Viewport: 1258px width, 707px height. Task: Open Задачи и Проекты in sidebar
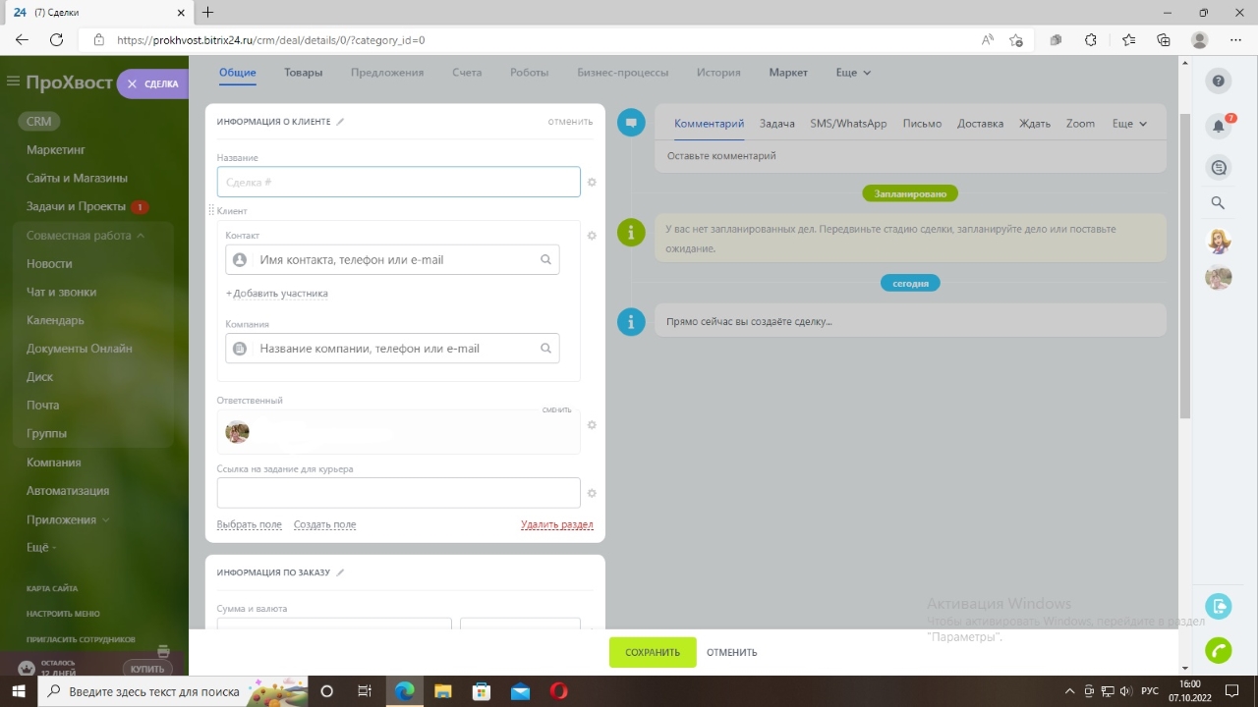click(x=76, y=206)
